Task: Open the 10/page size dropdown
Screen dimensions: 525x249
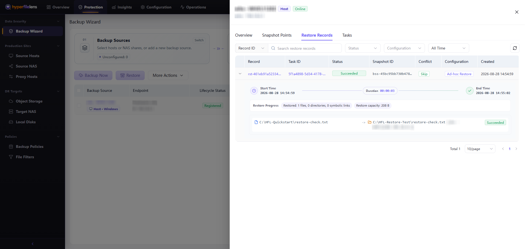Action: (480, 149)
